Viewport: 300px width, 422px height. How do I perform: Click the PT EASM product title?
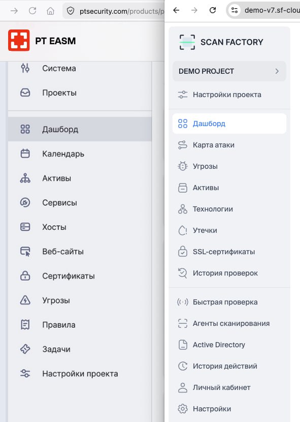[55, 41]
